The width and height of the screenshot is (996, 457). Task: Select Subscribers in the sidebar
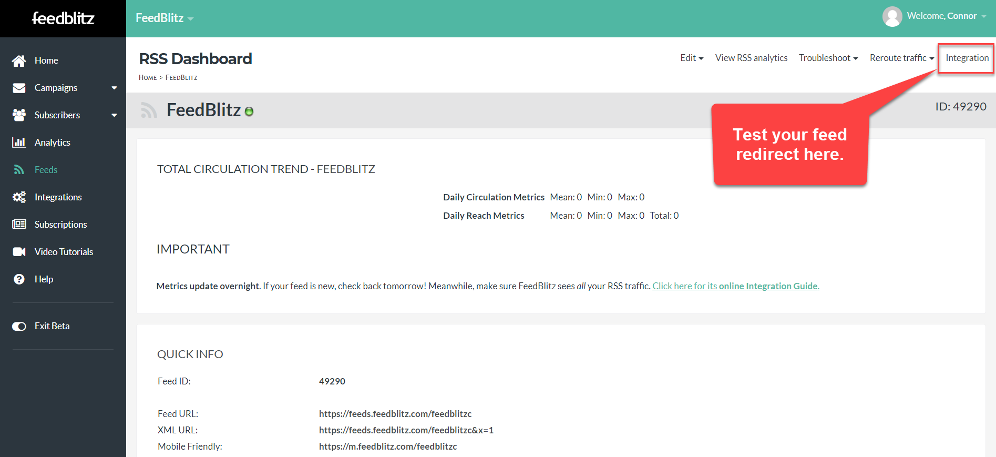57,115
